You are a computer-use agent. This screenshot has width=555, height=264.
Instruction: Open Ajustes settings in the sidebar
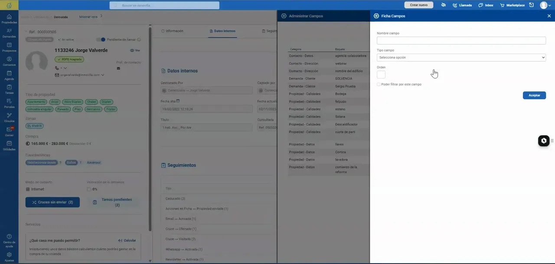click(x=9, y=257)
